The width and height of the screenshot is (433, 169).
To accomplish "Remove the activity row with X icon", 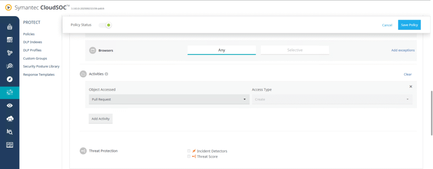I will [x=411, y=86].
